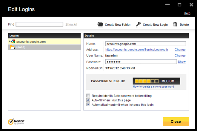Click Change next to Address
The height and width of the screenshot is (131, 197).
click(x=180, y=50)
